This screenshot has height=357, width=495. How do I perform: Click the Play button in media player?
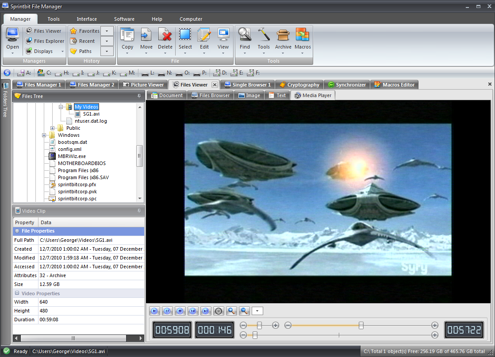click(x=154, y=311)
